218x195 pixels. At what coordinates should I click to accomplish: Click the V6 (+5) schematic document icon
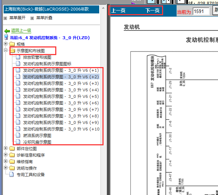(x=18, y=96)
